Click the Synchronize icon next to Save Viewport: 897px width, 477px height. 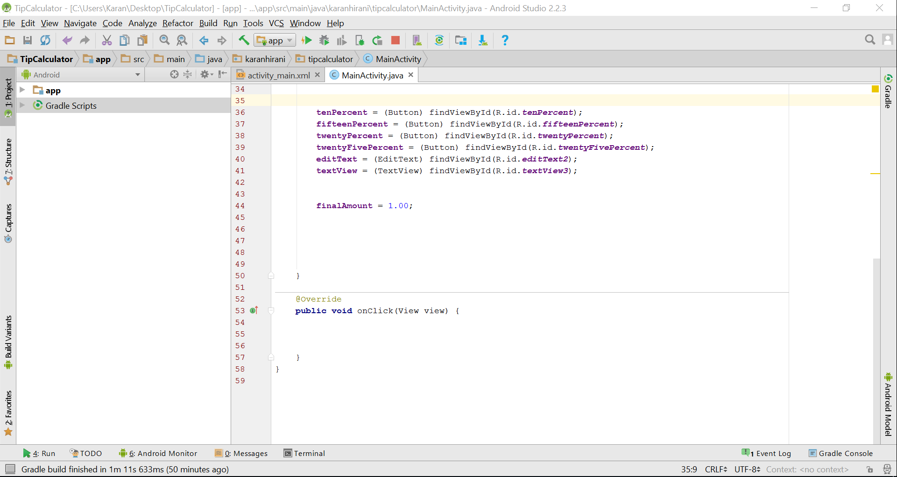tap(45, 41)
